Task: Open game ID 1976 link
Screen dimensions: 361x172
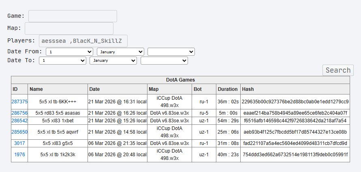Action: pos(19,154)
